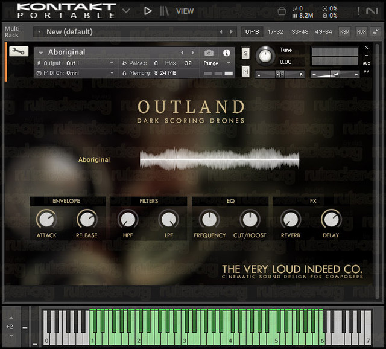Open the library browser icon
This screenshot has width=386, height=349.
coord(164,11)
